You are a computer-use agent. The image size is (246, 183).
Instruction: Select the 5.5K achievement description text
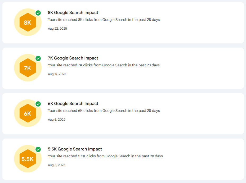point(105,156)
